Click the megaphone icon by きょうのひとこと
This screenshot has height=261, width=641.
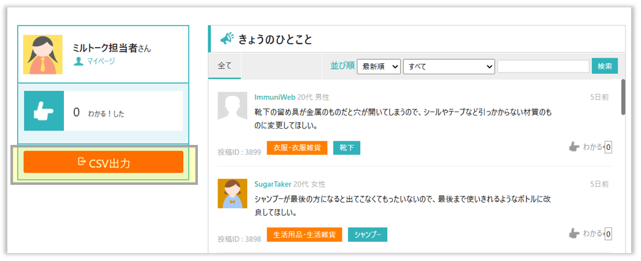(x=227, y=39)
